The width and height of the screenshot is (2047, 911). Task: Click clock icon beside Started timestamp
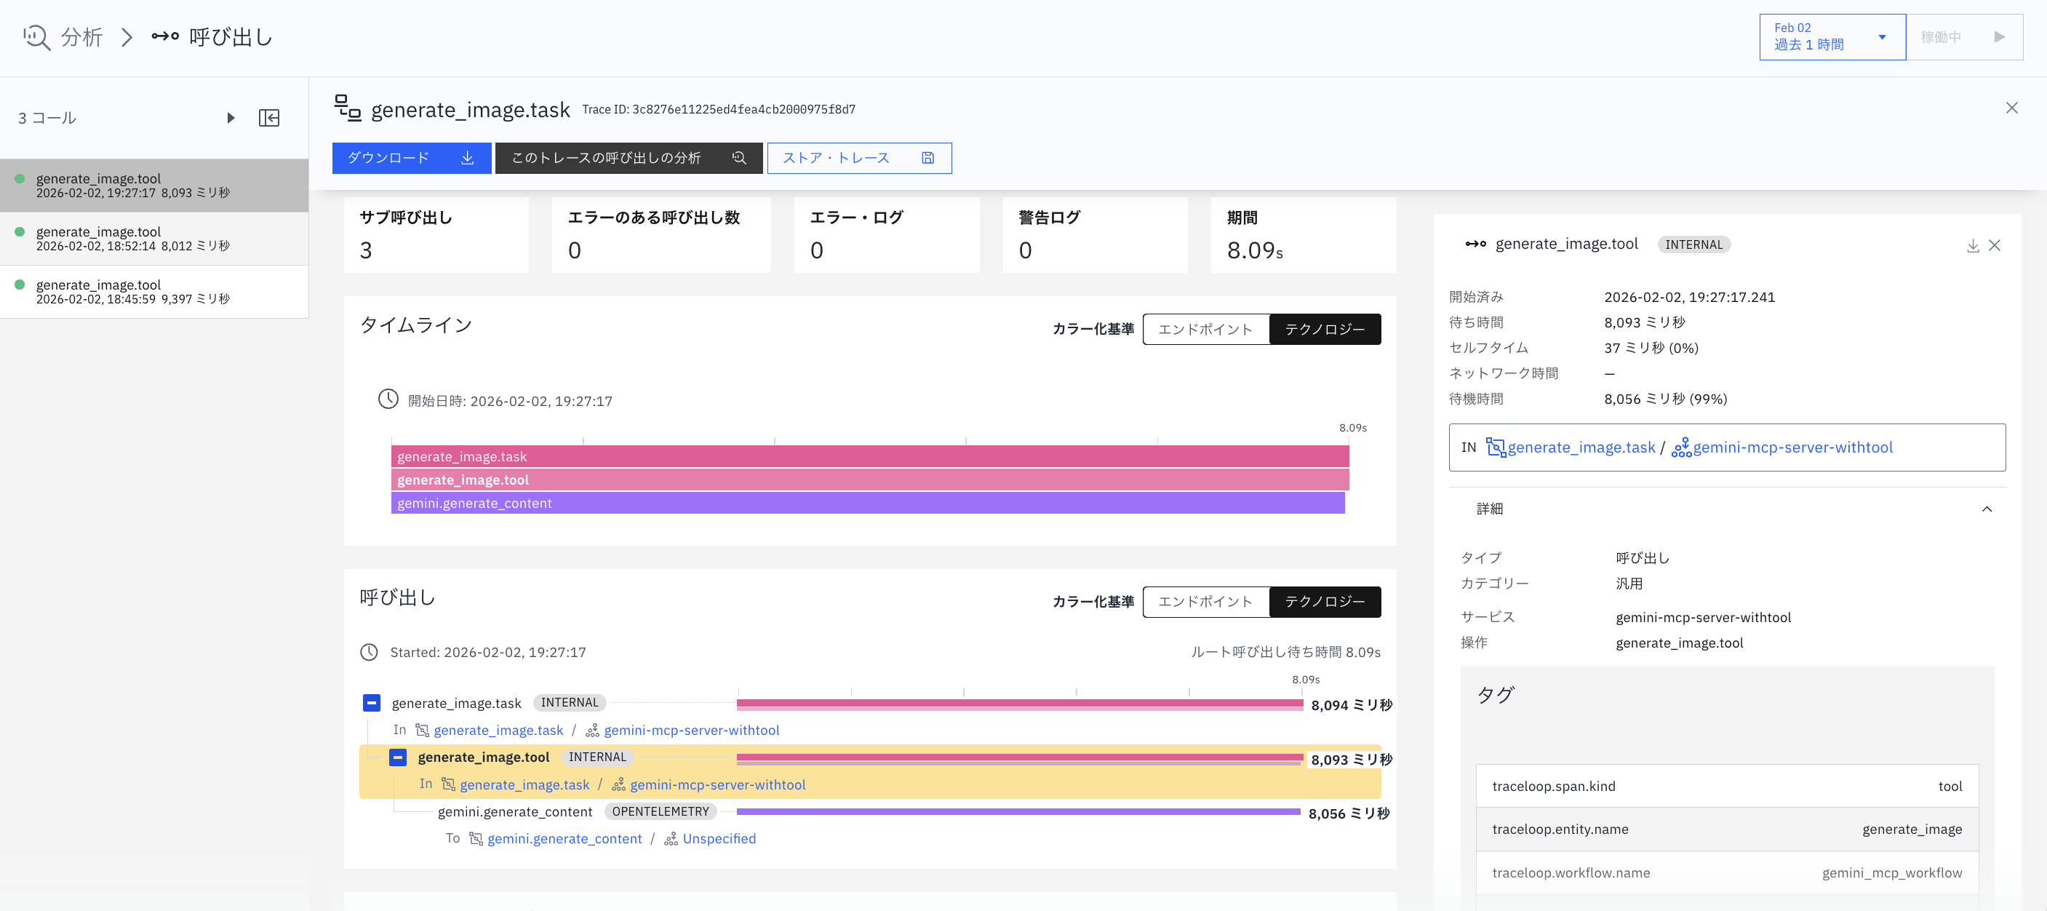click(369, 652)
